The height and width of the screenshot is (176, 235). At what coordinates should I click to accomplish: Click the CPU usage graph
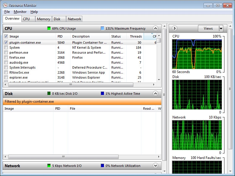tap(197, 54)
